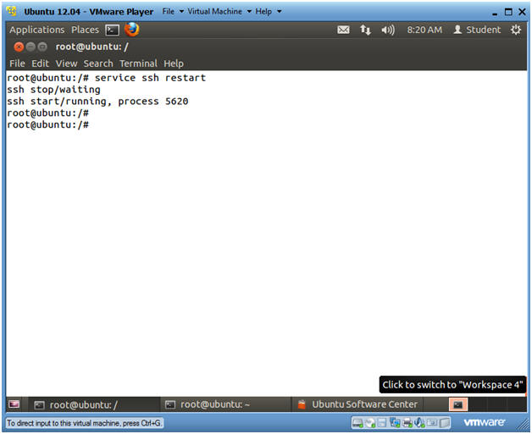Click VMware sound card status icon
This screenshot has height=434, width=532.
pyautogui.click(x=419, y=422)
